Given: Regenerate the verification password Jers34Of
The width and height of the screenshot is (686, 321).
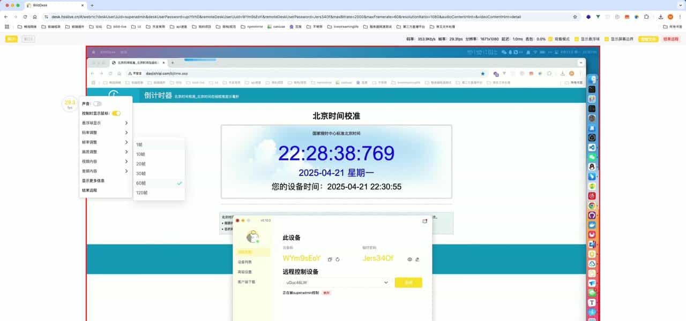Looking at the screenshot, I should click(x=417, y=259).
